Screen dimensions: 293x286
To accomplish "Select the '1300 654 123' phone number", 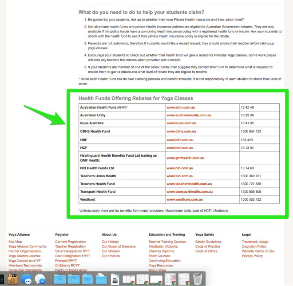I will click(251, 131).
